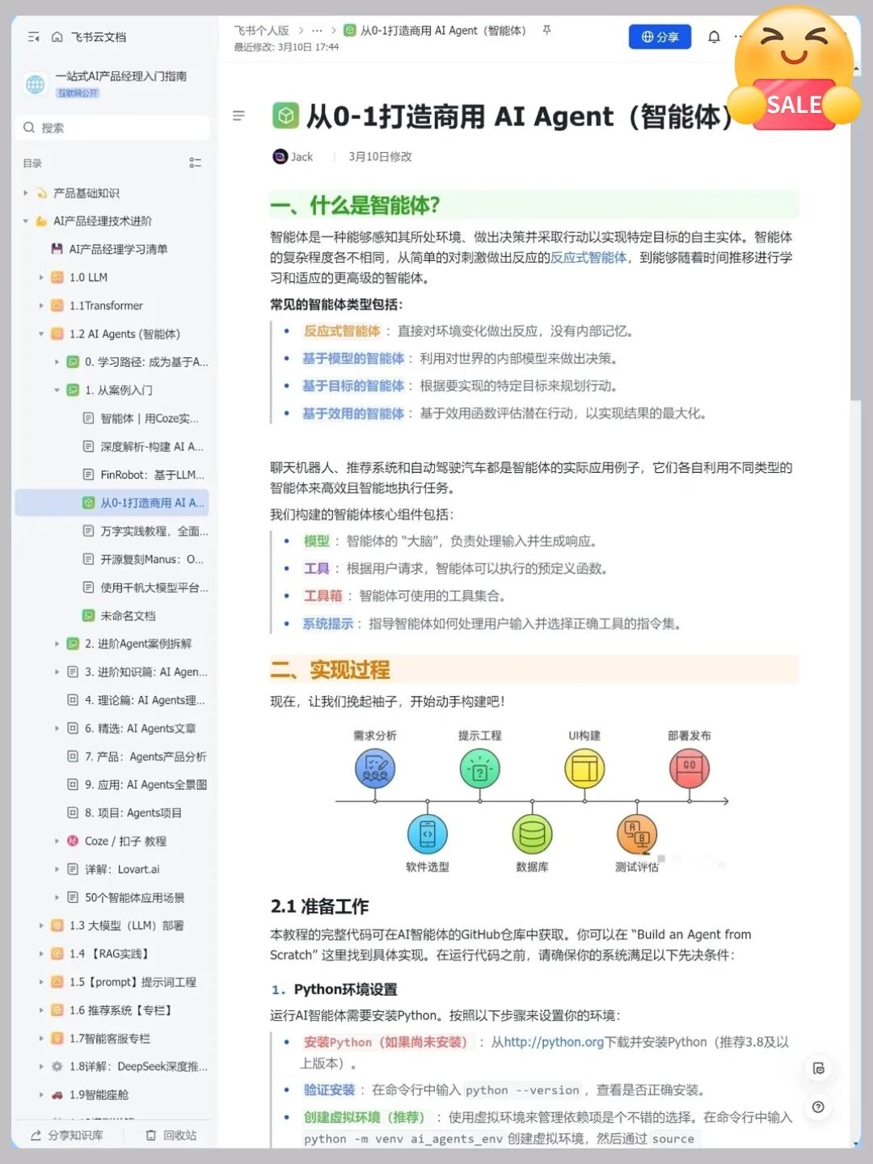Expand 1.6 推荐系统【专栏】 folder

pos(42,1010)
